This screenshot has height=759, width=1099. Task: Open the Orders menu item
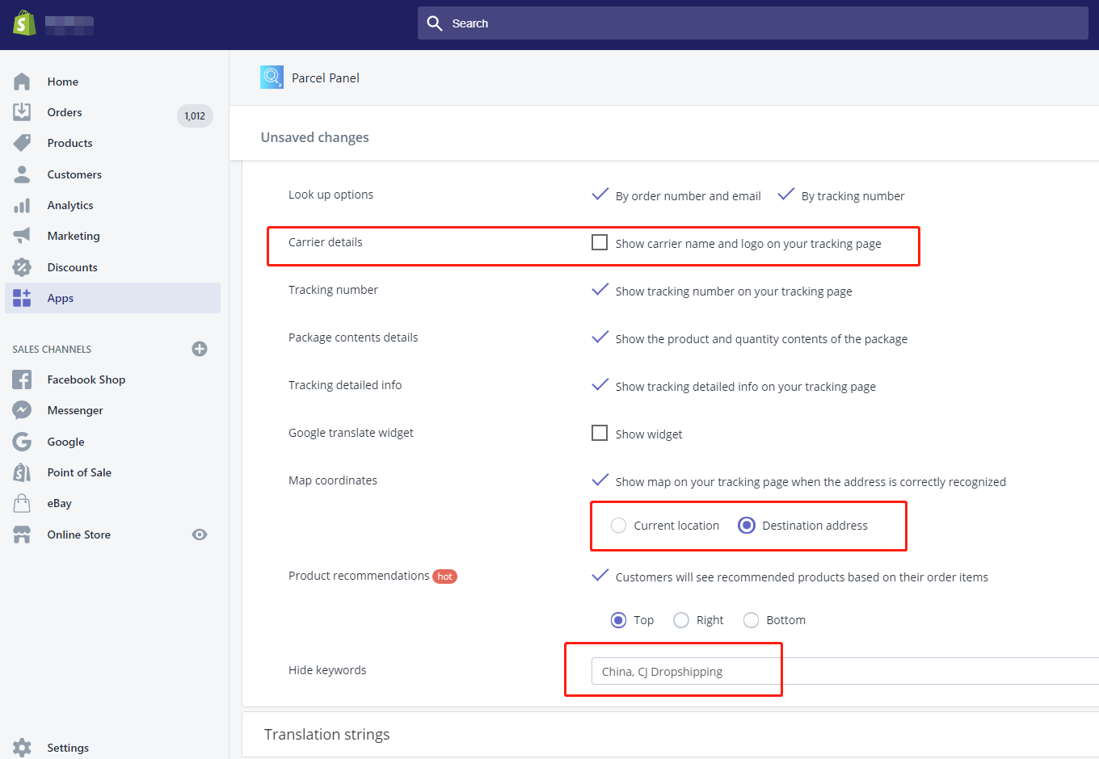[x=65, y=112]
